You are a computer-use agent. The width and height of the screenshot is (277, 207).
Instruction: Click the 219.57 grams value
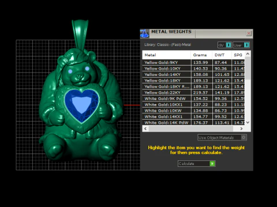coord(201,93)
